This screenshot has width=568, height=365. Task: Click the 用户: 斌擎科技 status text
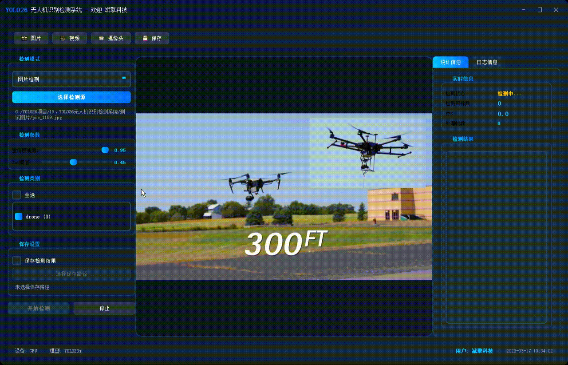pos(474,351)
